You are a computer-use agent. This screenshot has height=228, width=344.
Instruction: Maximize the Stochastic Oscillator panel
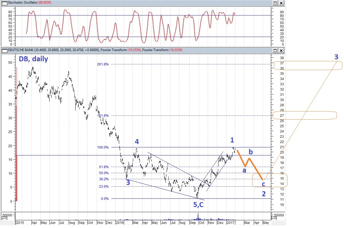click(x=275, y=3)
